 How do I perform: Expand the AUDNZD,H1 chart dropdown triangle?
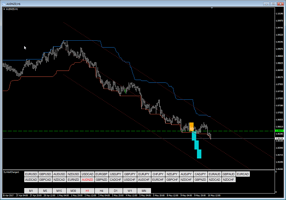click(x=4, y=9)
